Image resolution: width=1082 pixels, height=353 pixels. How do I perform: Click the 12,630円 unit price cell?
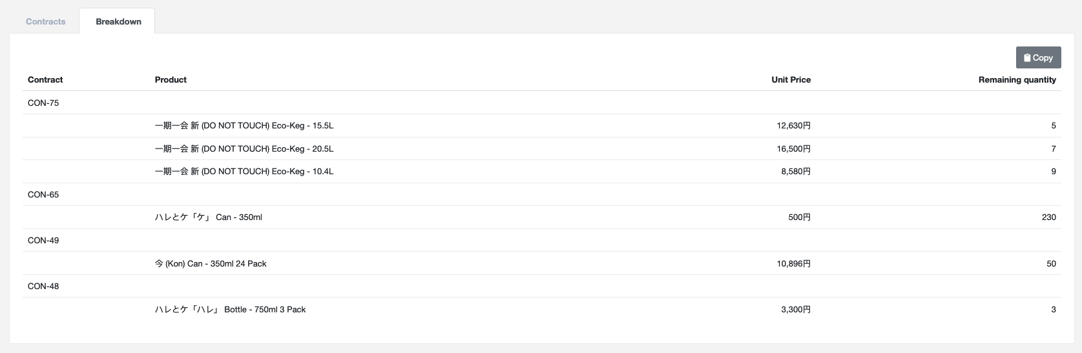pyautogui.click(x=793, y=125)
